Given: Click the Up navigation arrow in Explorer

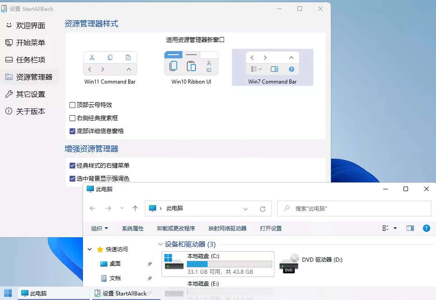Looking at the screenshot, I should click(134, 208).
